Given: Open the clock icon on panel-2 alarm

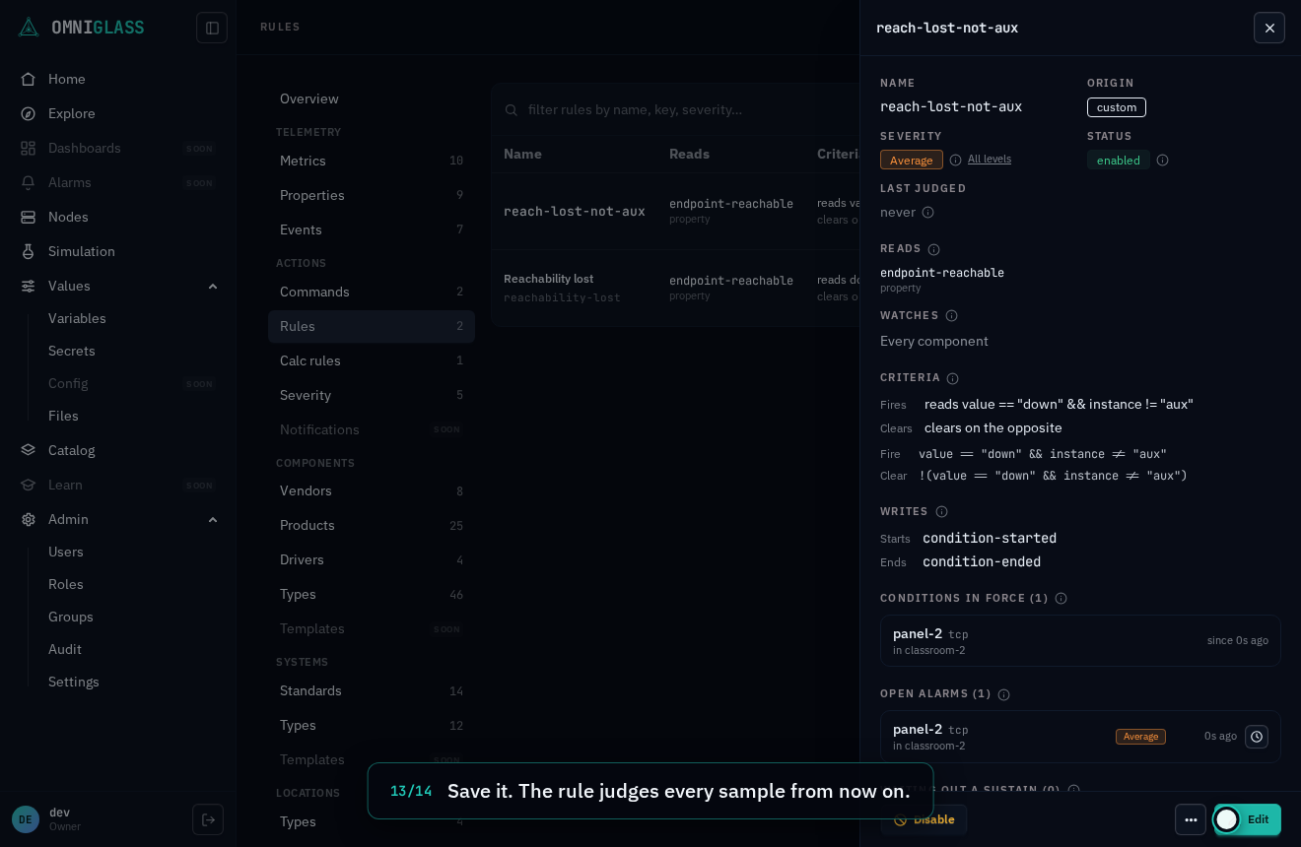Looking at the screenshot, I should 1257,737.
